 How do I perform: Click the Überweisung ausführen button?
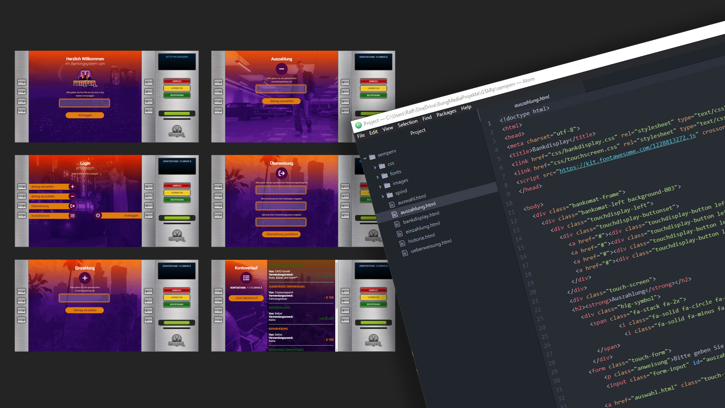tap(282, 234)
